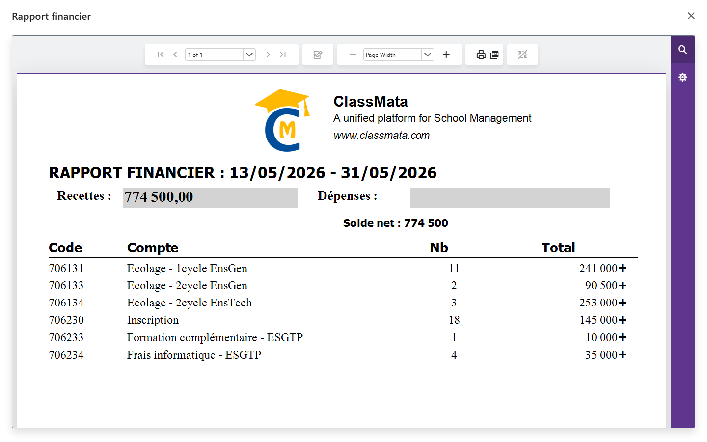Click the Total column header
707x442 pixels.
point(558,248)
